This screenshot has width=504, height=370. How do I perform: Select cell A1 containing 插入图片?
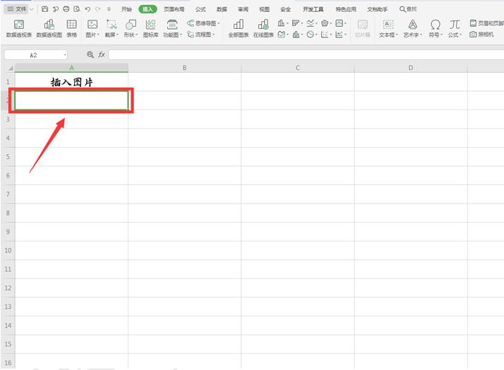tap(71, 82)
